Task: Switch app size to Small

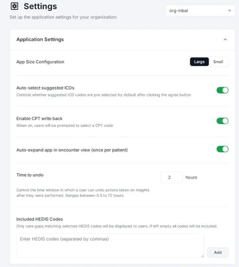Action: click(218, 62)
